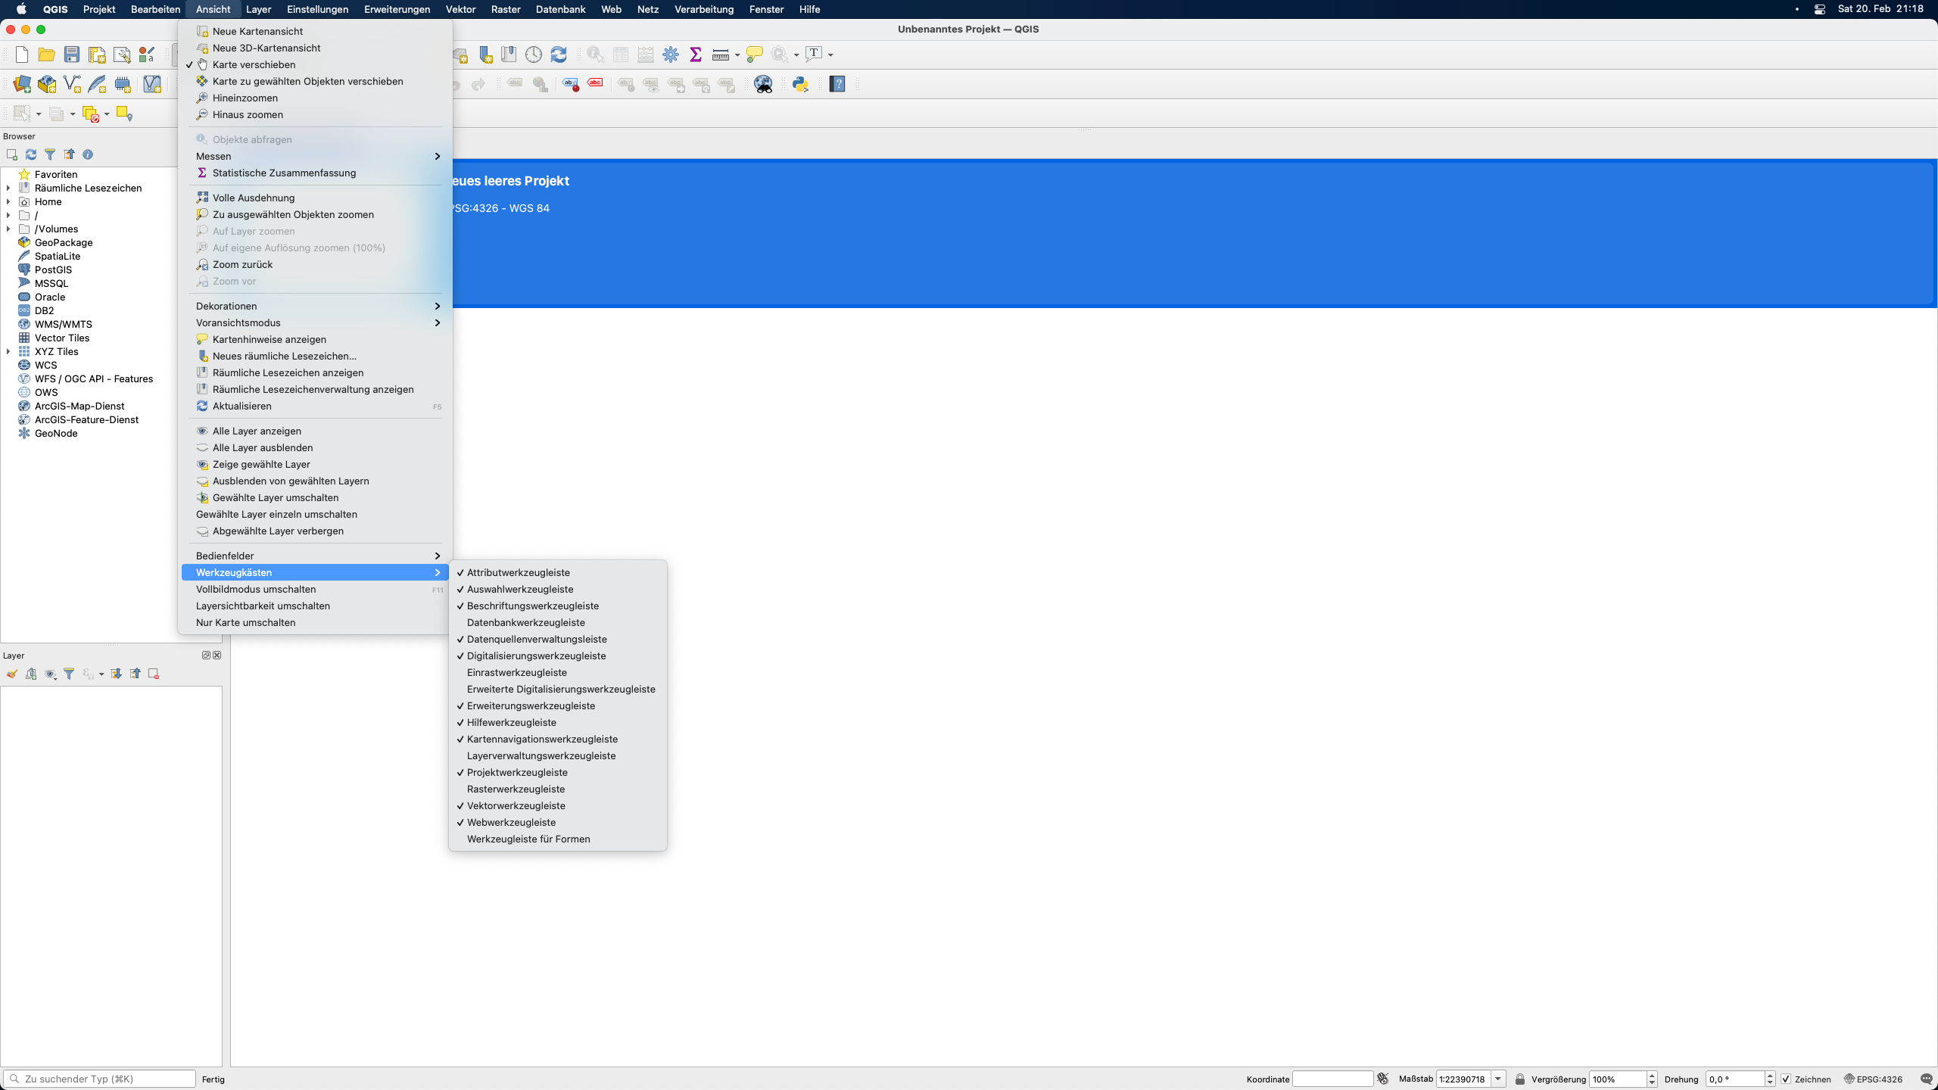This screenshot has height=1090, width=1938.
Task: Click the Aktualisieren refresh icon
Action: pyautogui.click(x=201, y=406)
